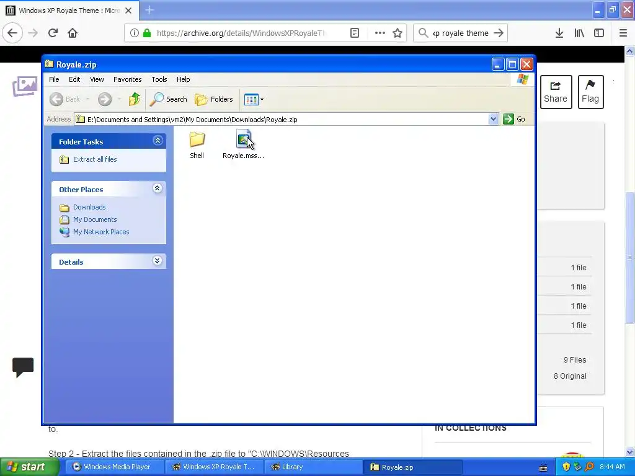Open the View menu

click(x=97, y=79)
